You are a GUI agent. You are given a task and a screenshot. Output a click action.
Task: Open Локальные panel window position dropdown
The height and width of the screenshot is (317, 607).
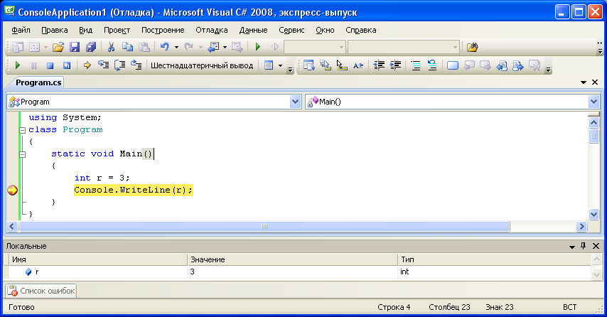[571, 247]
